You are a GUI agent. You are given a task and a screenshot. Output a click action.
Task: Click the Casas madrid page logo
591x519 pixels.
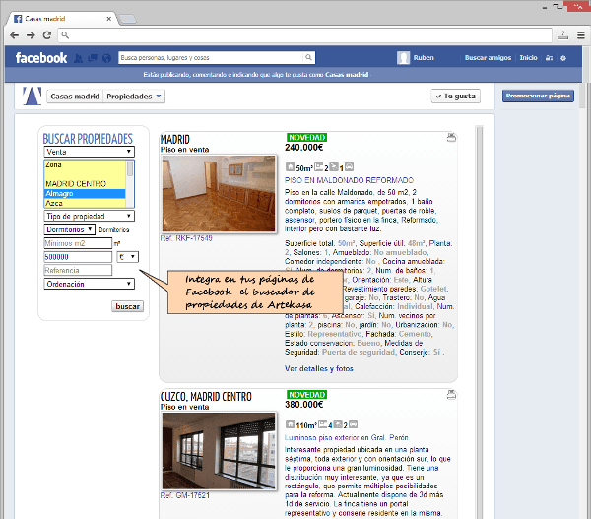click(x=32, y=97)
